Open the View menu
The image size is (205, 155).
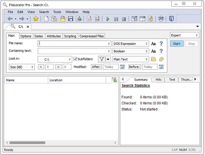tap(31, 12)
